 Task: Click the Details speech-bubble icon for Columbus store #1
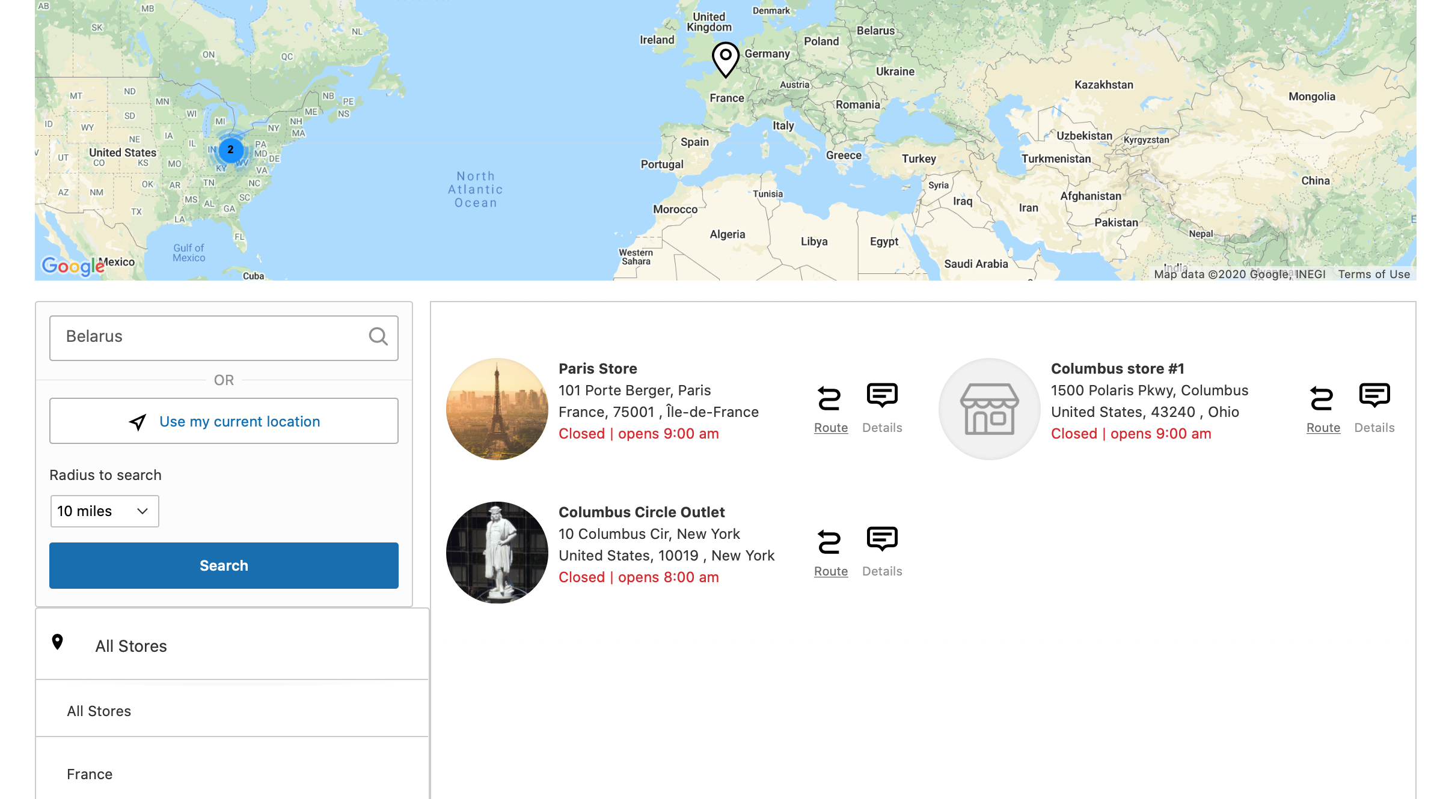click(x=1374, y=395)
